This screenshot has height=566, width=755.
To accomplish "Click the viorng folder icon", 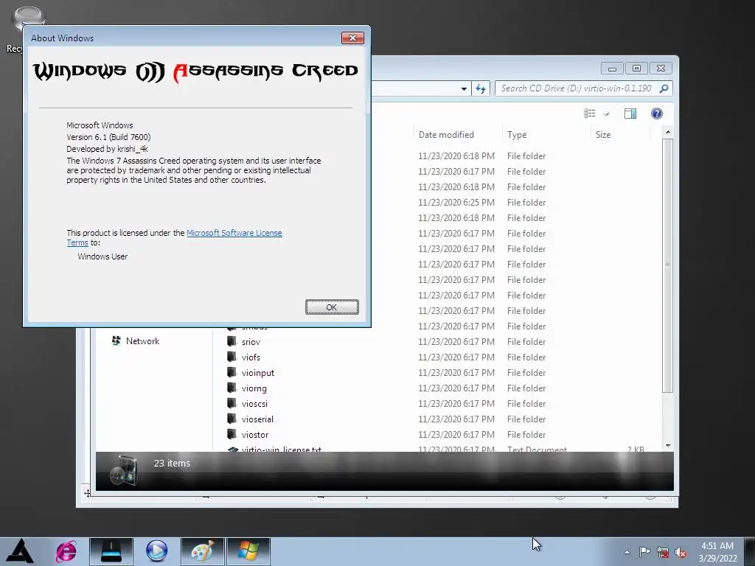I will (232, 388).
